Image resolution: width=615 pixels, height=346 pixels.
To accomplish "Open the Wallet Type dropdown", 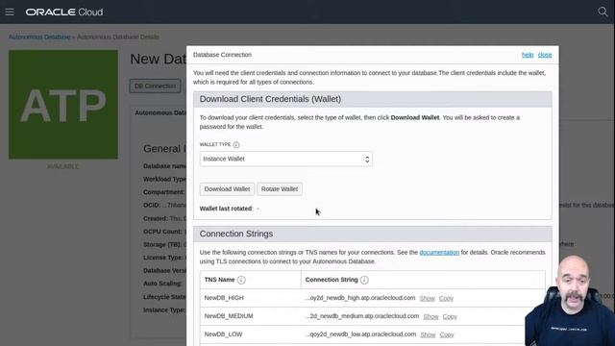I will (x=286, y=159).
